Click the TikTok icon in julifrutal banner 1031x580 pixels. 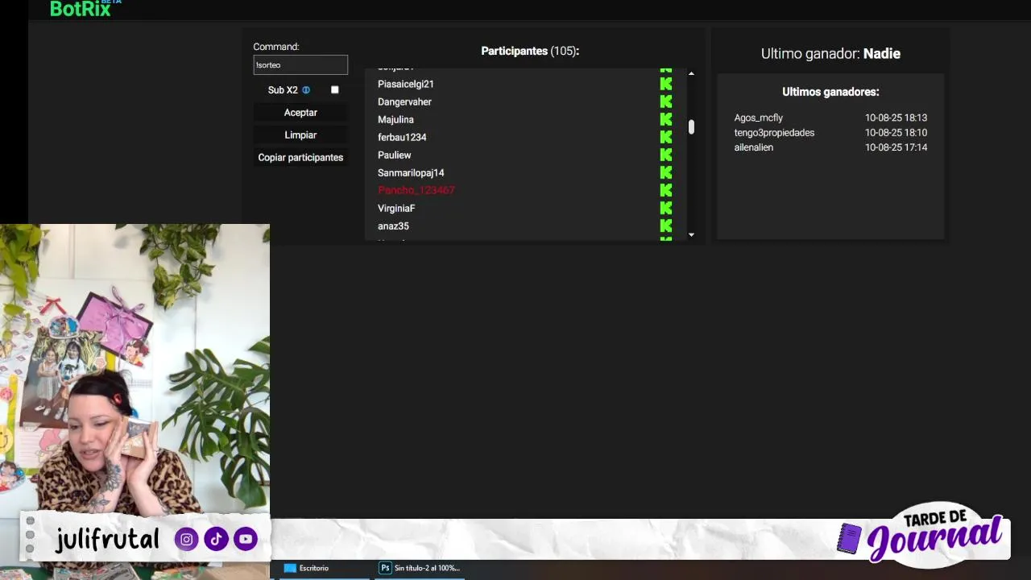pyautogui.click(x=216, y=539)
